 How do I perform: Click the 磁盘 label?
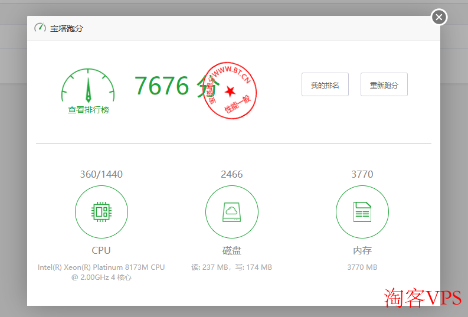232,250
